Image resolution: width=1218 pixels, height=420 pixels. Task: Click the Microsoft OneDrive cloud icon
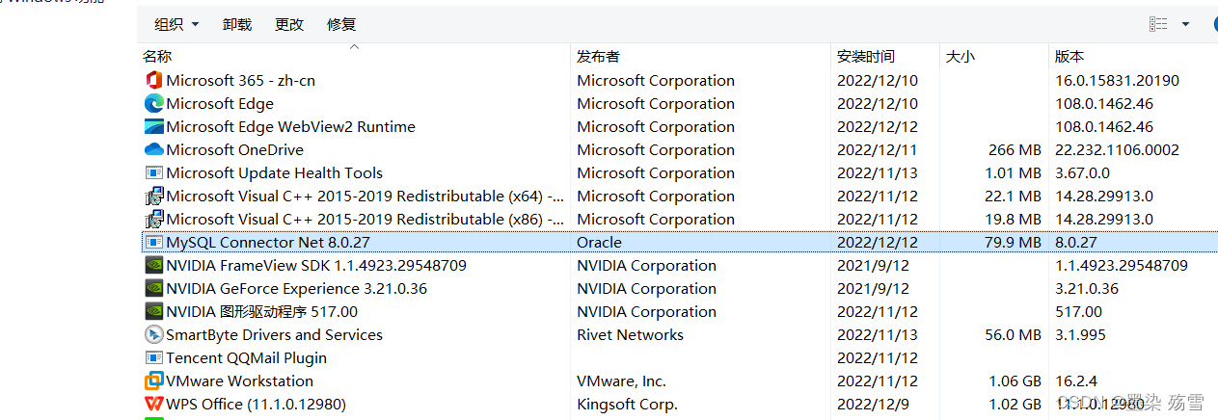tap(153, 149)
